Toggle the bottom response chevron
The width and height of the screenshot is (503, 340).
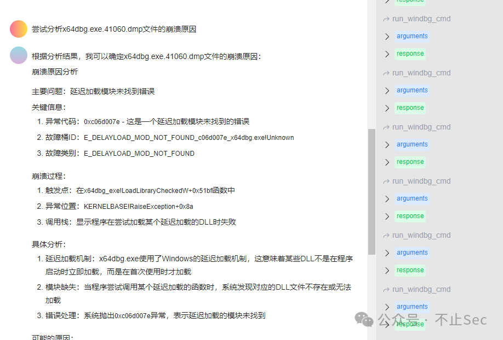coord(387,324)
